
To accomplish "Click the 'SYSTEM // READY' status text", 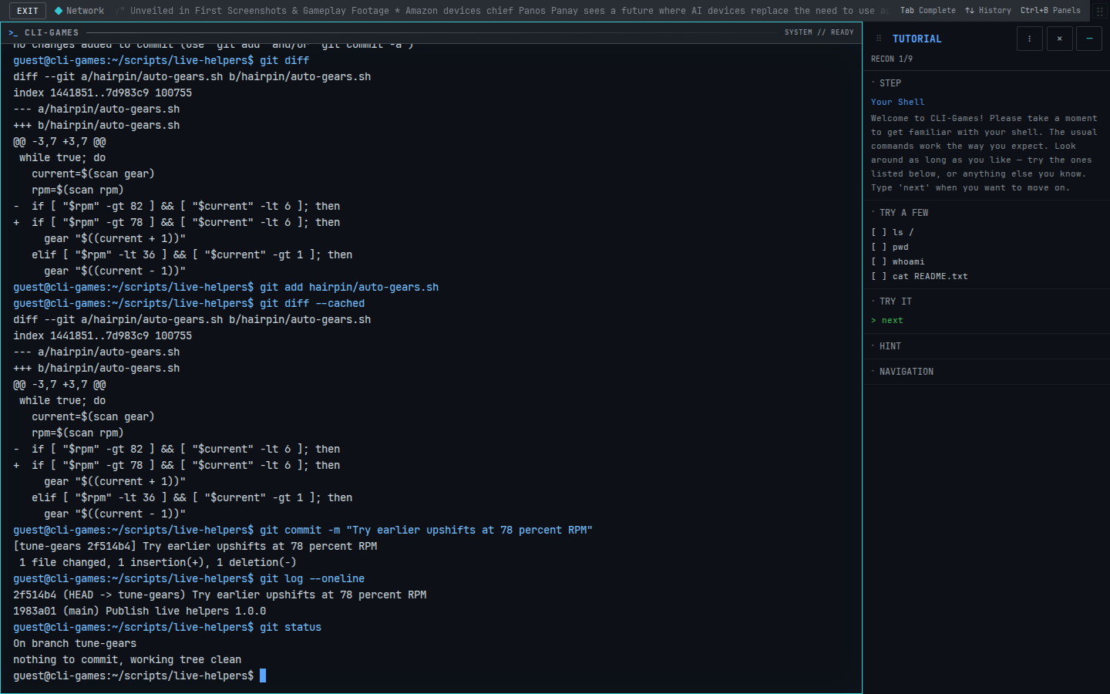I will pyautogui.click(x=819, y=32).
